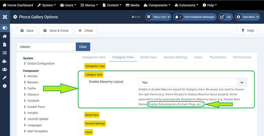Click the search field containing mason
This screenshot has height=136, width=264.
[x=46, y=47]
